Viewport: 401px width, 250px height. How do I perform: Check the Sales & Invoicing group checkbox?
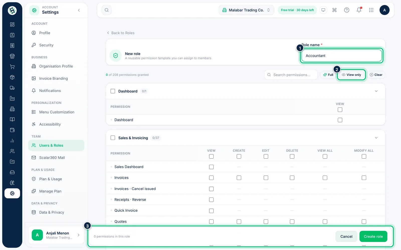(113, 138)
